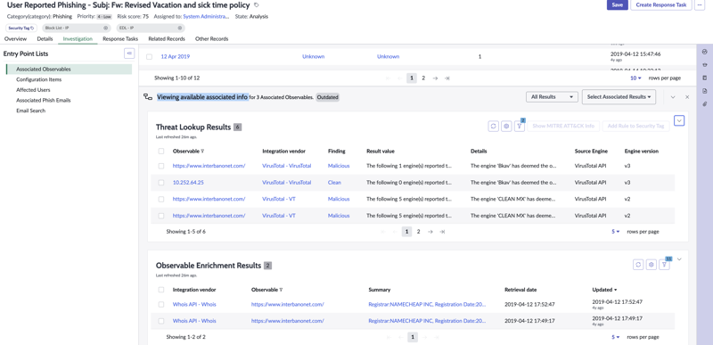Open Select Associated Results dropdown
The width and height of the screenshot is (713, 345).
point(619,97)
